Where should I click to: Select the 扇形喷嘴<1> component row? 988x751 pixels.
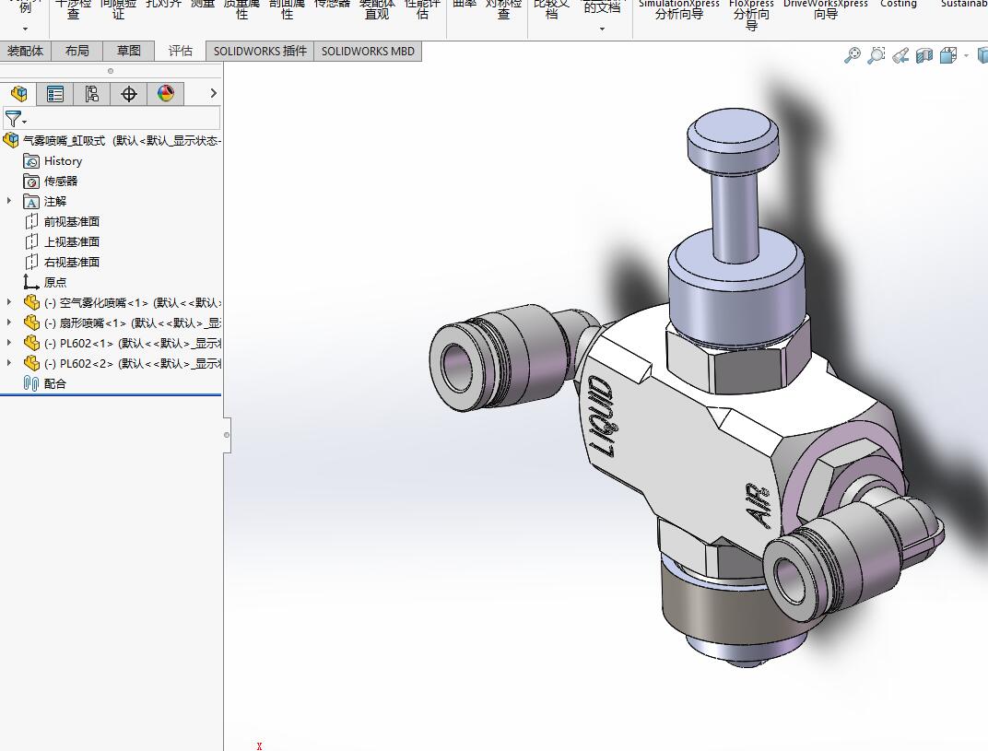pos(123,323)
